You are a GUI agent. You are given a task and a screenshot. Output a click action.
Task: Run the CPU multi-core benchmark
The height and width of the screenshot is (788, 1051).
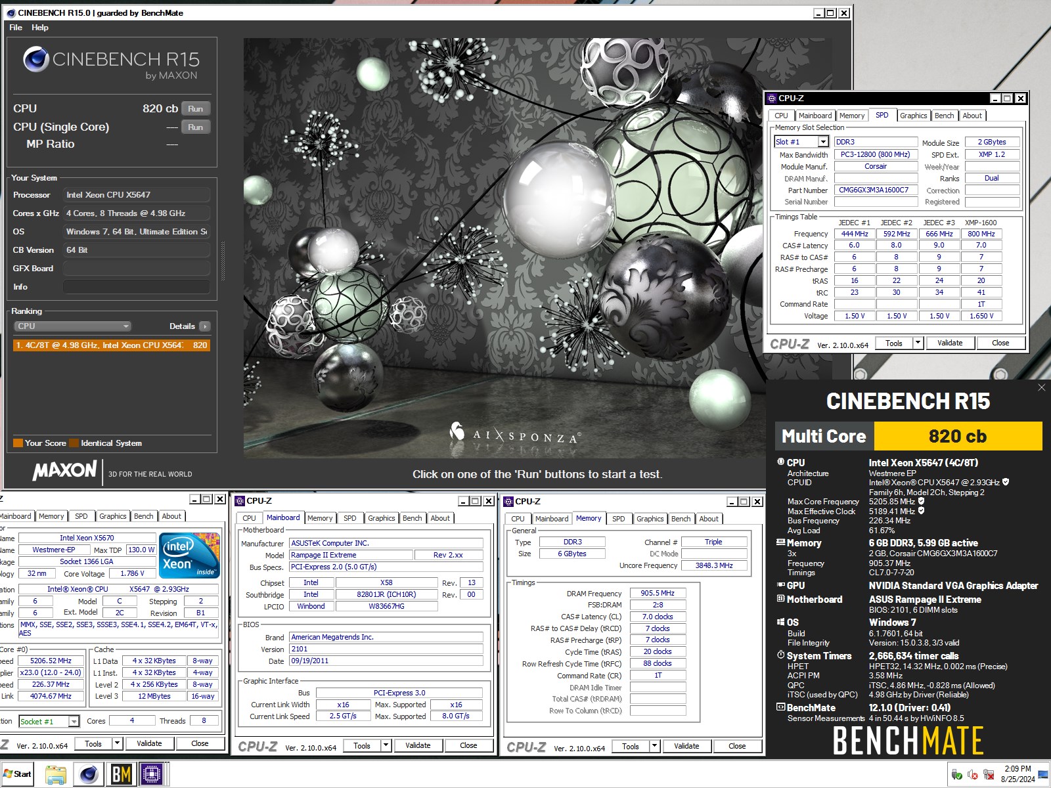(196, 109)
